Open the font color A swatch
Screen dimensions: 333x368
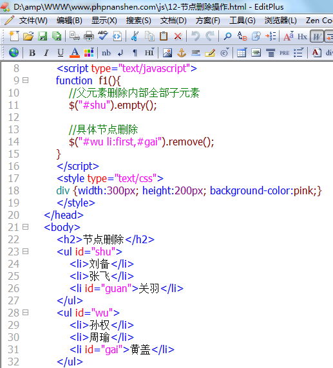pos(75,53)
